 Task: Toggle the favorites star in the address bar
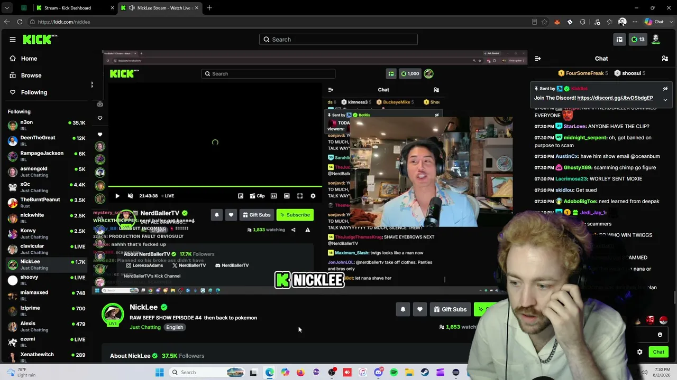(545, 22)
